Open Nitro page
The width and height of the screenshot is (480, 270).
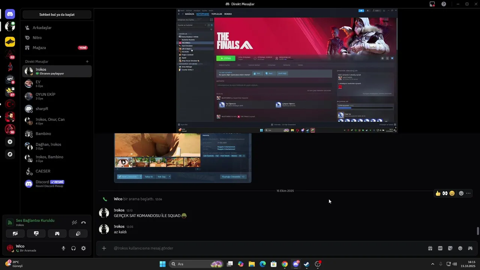point(57,37)
